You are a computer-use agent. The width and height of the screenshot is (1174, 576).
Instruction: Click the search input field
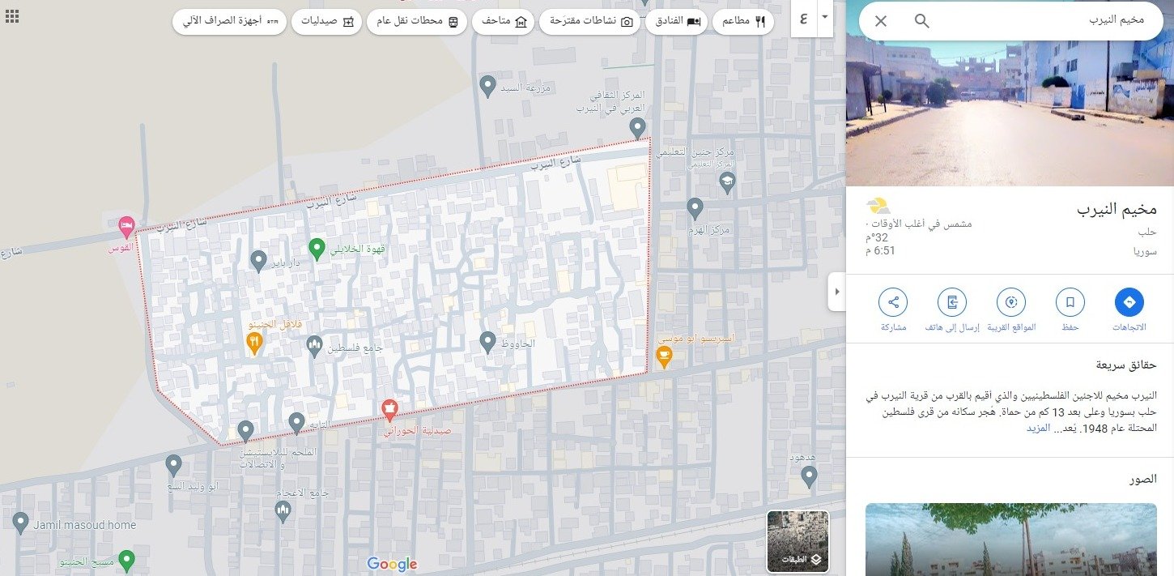click(x=1044, y=21)
